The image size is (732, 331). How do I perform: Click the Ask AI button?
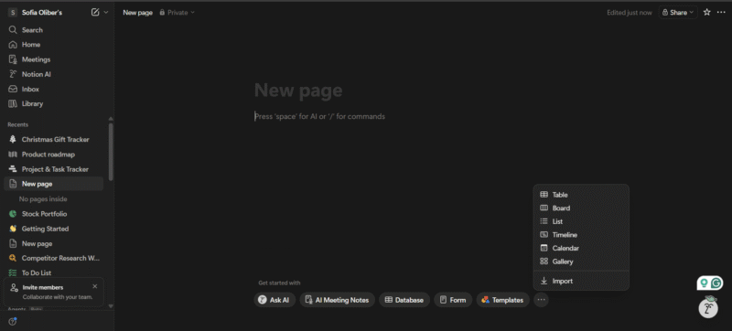click(274, 300)
